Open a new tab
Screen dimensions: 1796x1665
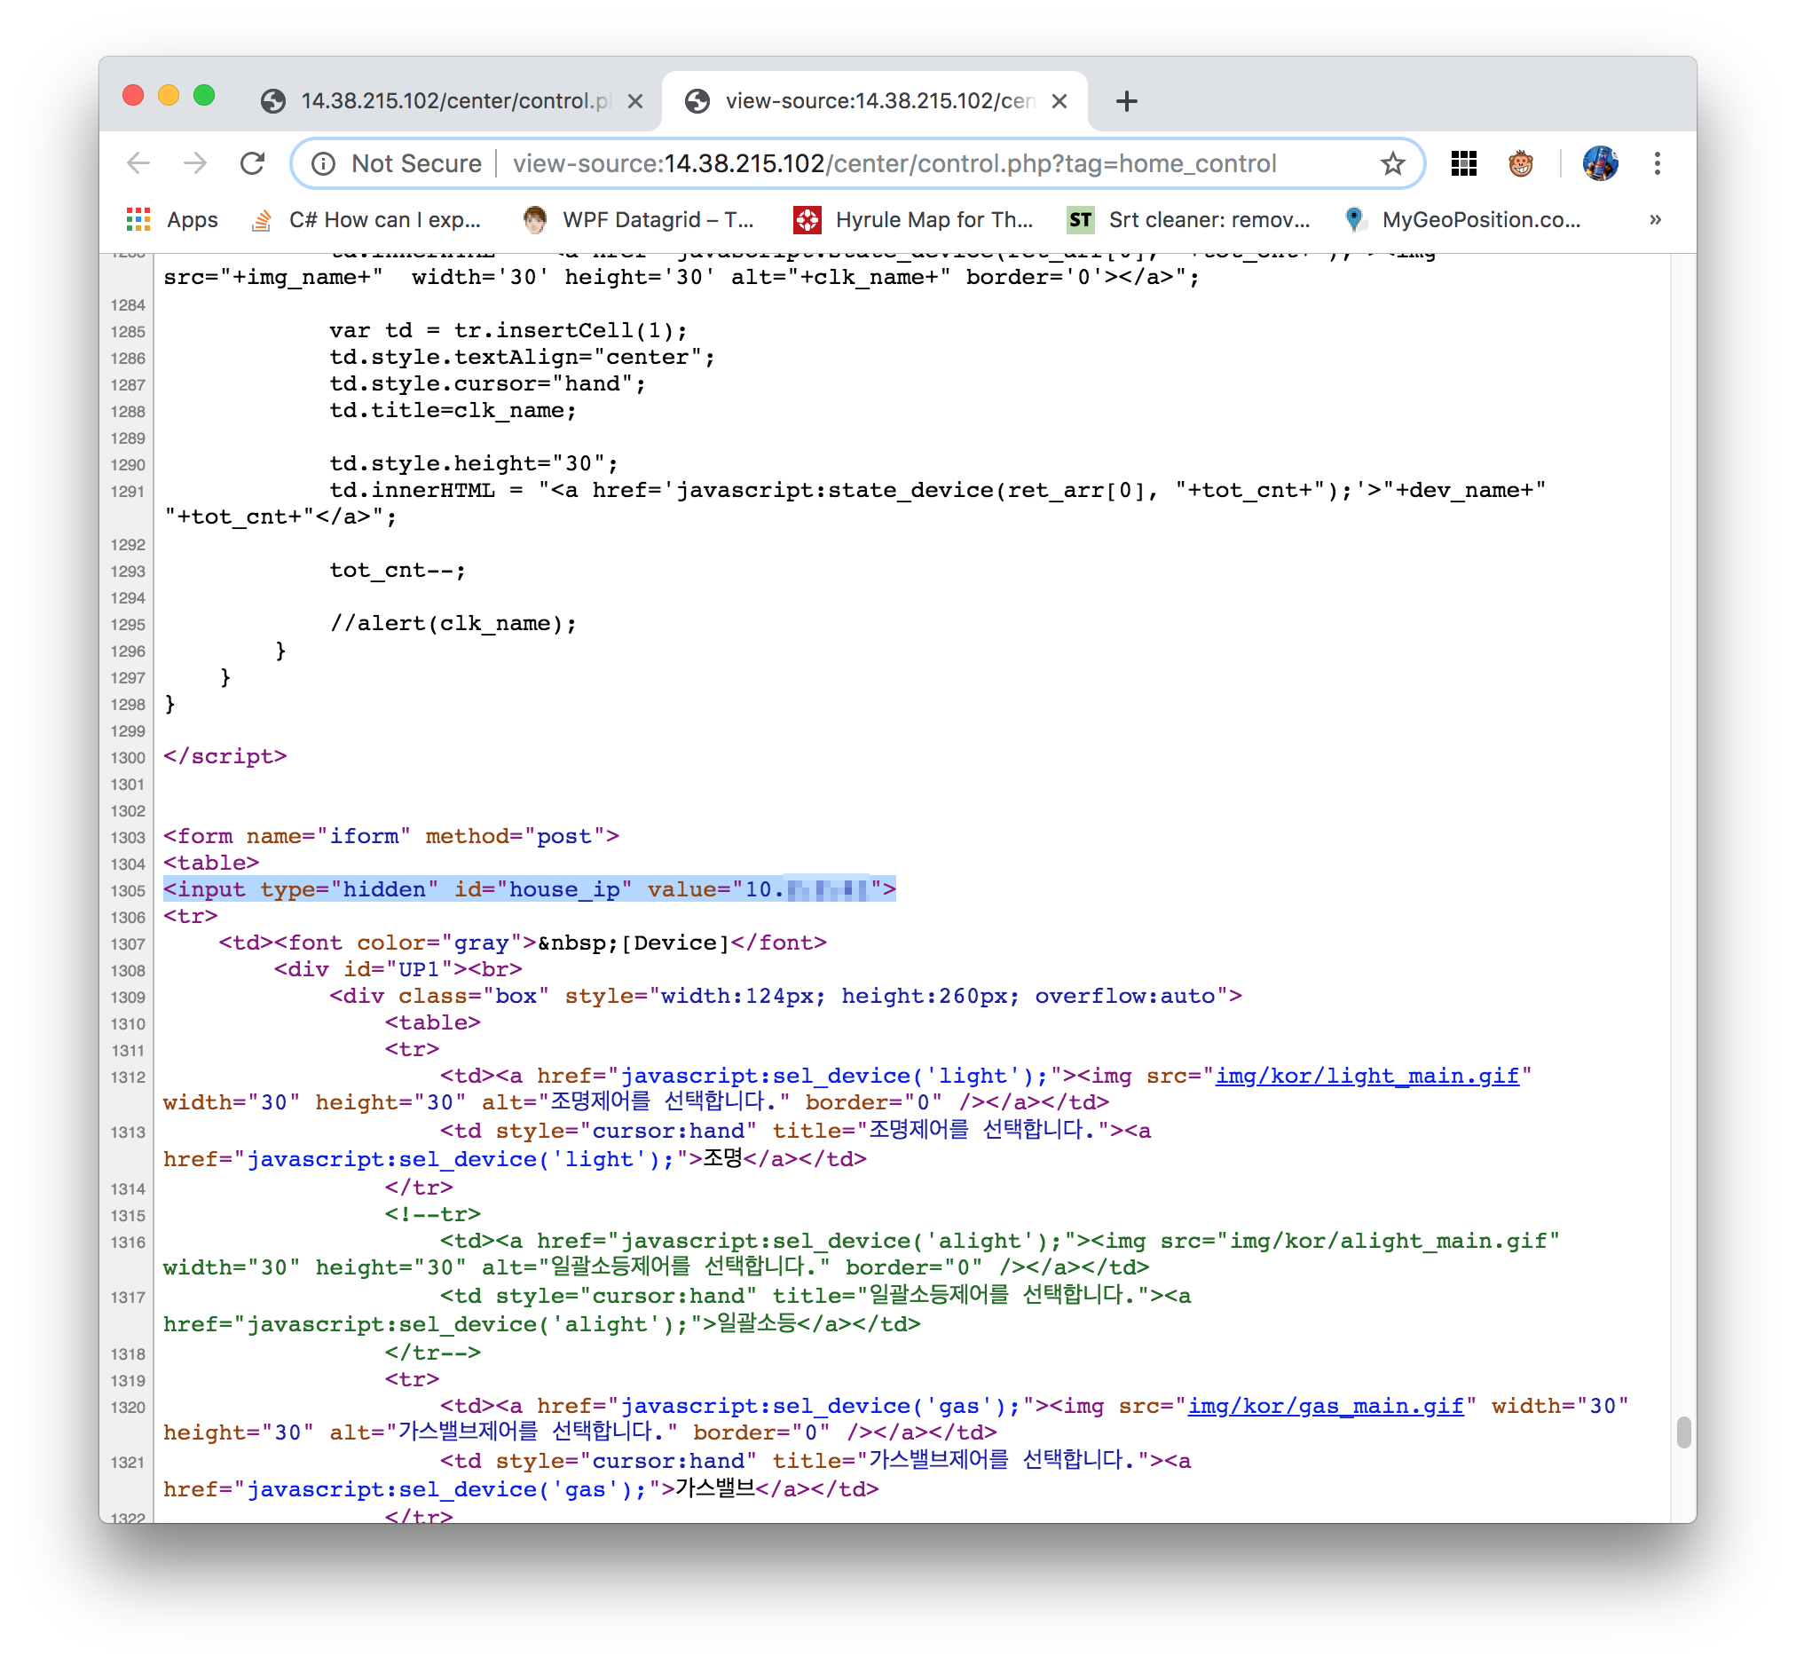pyautogui.click(x=1126, y=101)
